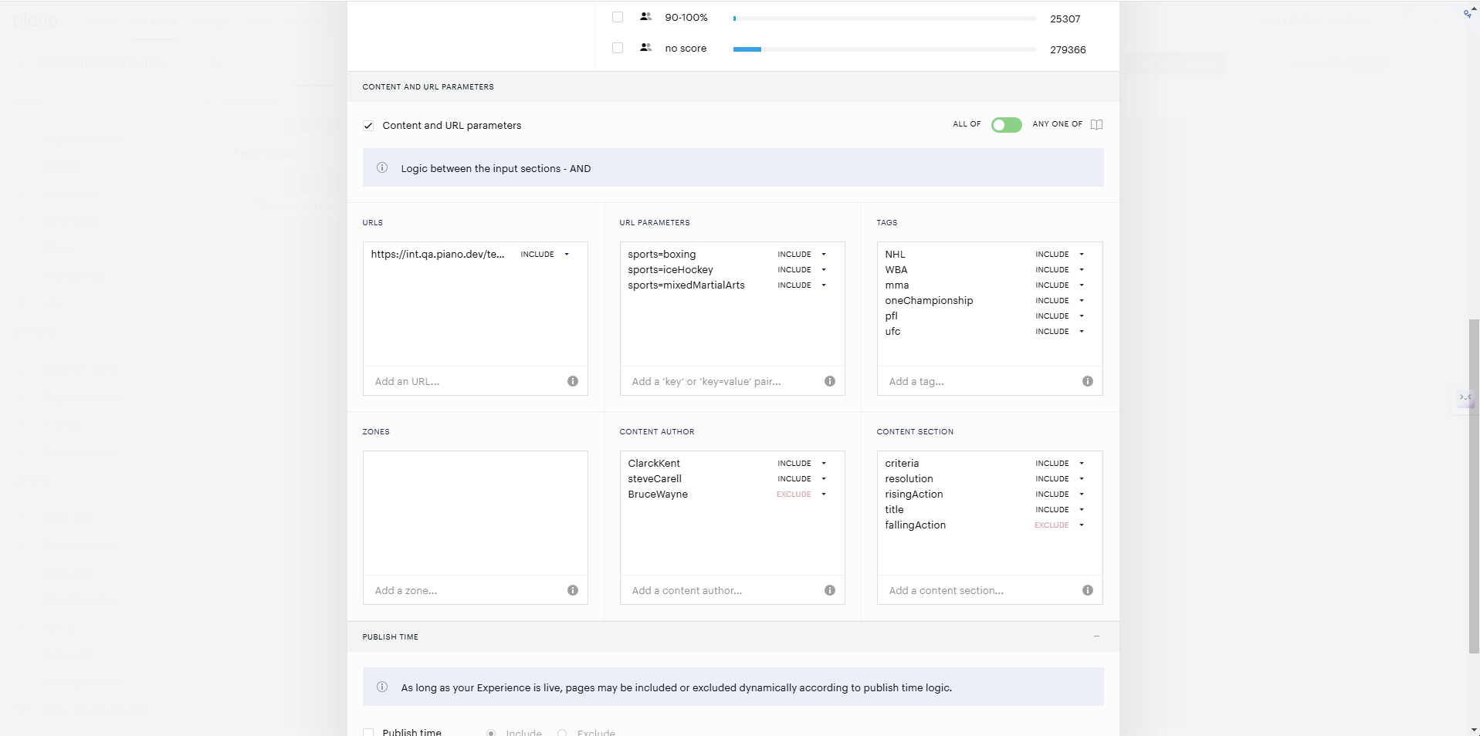Click the users icon beside 'no score'
Viewport: 1480px width, 736px height.
(646, 48)
